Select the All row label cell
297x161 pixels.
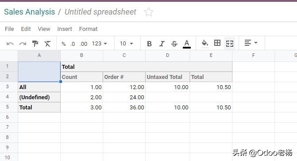39,87
